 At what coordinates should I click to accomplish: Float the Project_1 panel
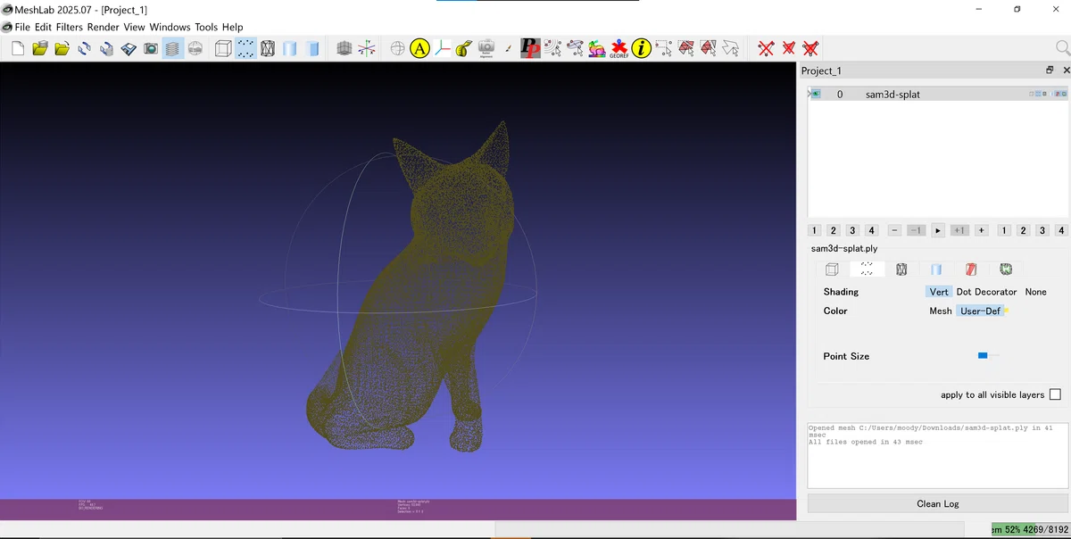(1050, 70)
